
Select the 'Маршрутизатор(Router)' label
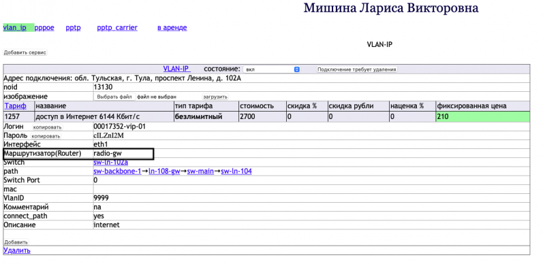[42, 153]
